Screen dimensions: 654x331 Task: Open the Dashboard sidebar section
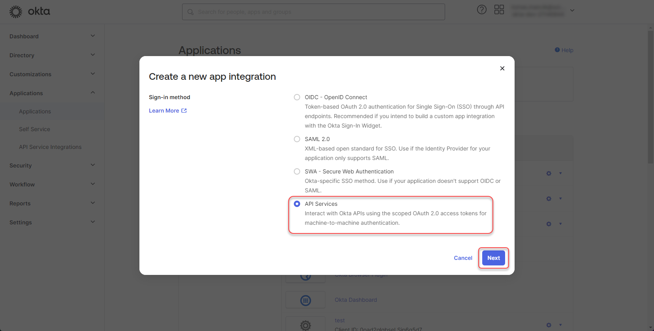[x=24, y=36]
